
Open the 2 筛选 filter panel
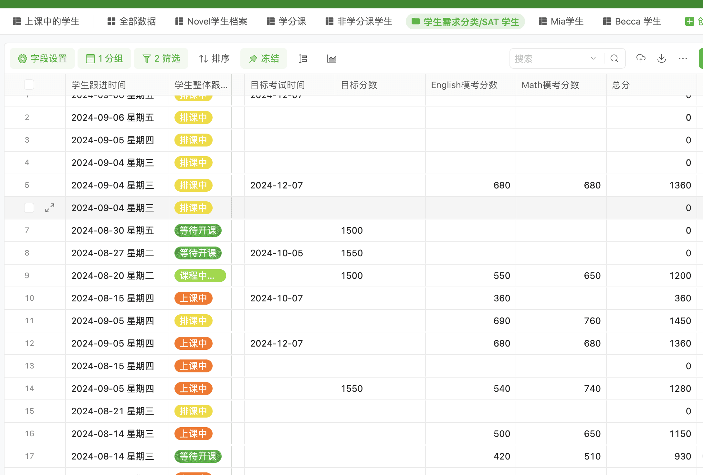click(x=161, y=58)
